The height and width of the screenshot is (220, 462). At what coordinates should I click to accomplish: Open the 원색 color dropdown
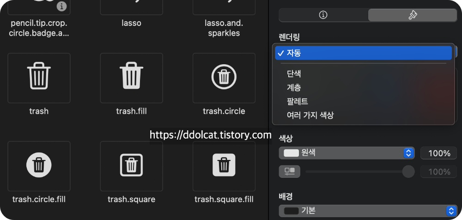coord(346,153)
